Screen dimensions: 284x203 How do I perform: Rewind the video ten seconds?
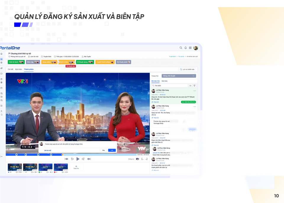coord(72,159)
